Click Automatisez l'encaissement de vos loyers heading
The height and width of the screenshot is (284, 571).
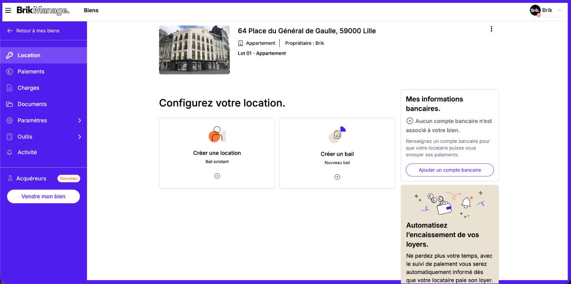tap(443, 235)
